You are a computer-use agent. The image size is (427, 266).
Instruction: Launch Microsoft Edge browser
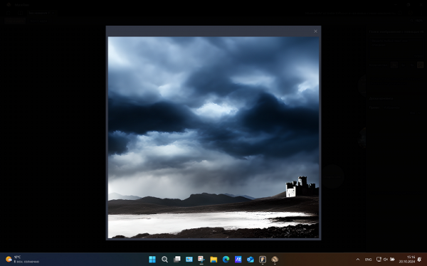pyautogui.click(x=226, y=259)
